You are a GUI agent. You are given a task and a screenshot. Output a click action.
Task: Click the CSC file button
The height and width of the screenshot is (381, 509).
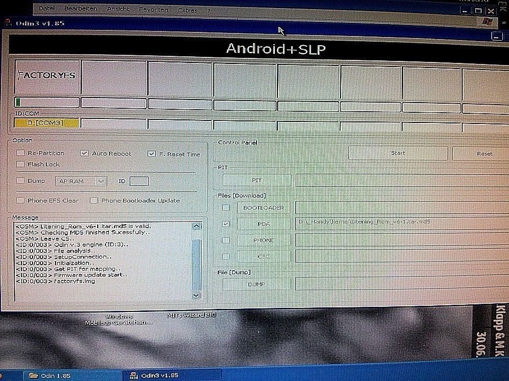point(264,257)
